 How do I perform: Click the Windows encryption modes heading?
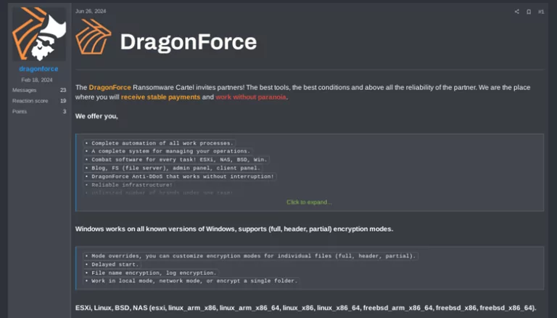234,229
